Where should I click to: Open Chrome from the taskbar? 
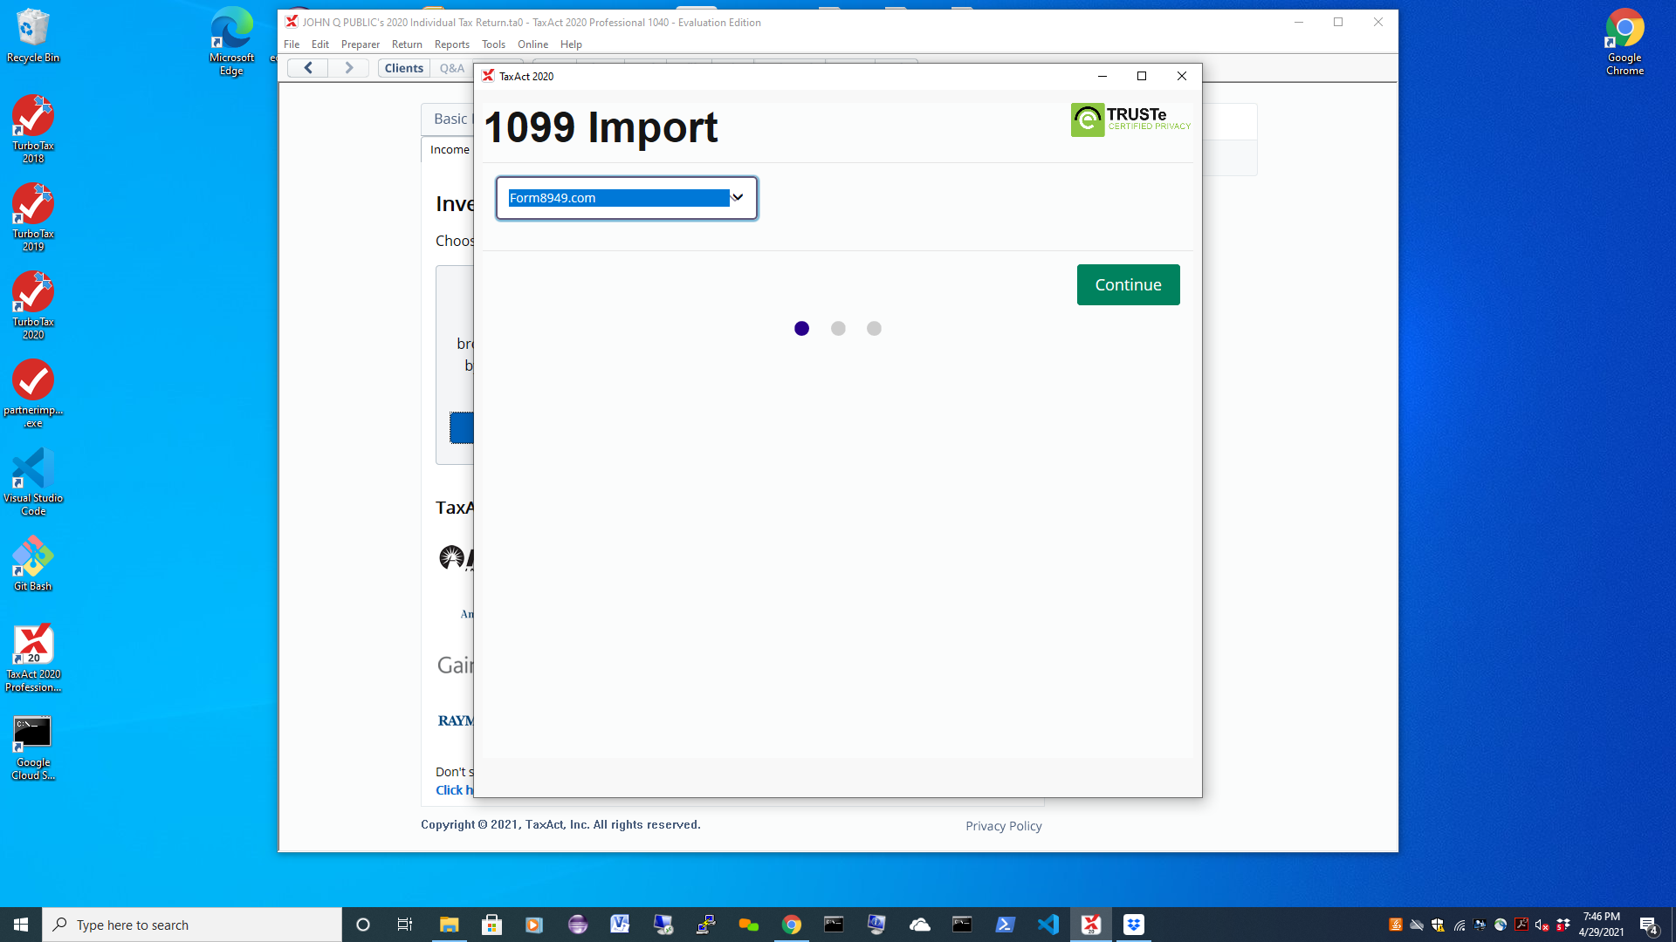coord(791,925)
